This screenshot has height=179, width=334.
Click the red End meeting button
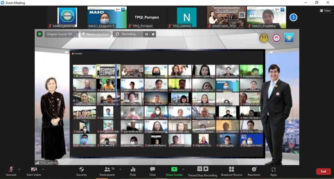click(323, 171)
